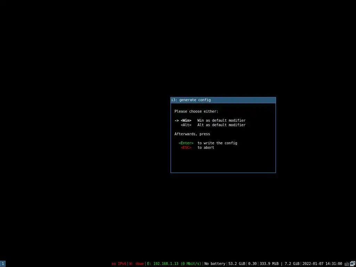The height and width of the screenshot is (267, 356).
Task: Select the <Win> modifier option
Action: 186,121
